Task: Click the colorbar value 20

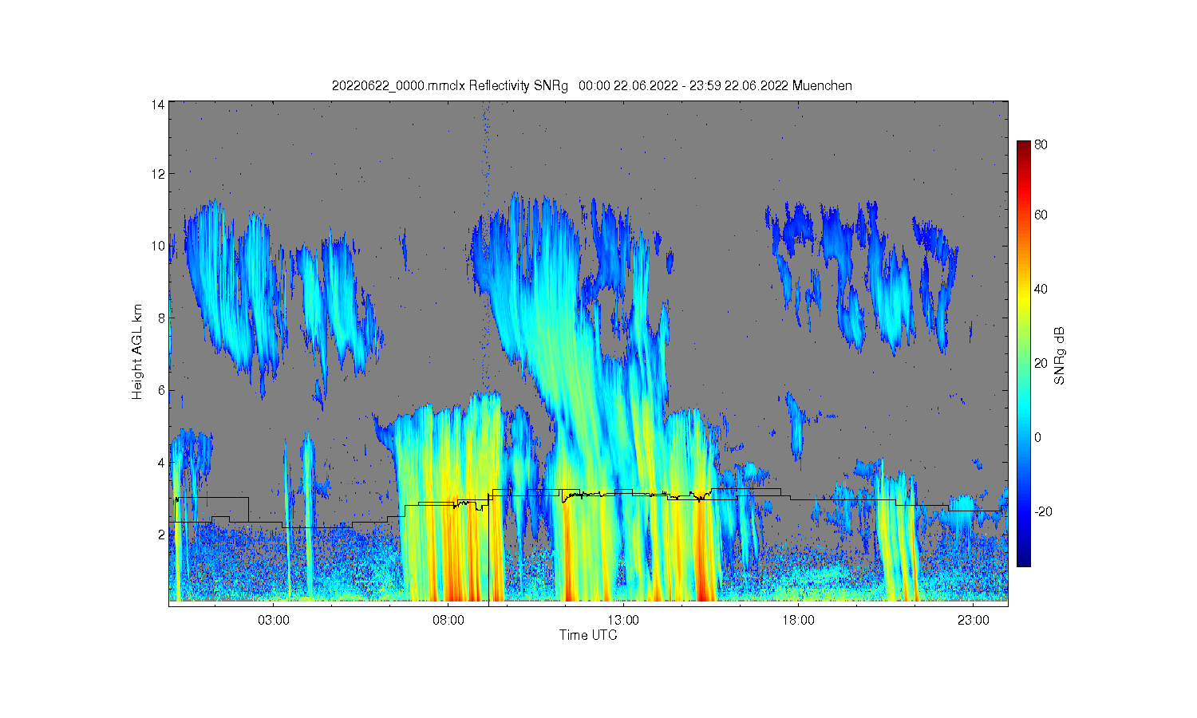Action: 1041,363
